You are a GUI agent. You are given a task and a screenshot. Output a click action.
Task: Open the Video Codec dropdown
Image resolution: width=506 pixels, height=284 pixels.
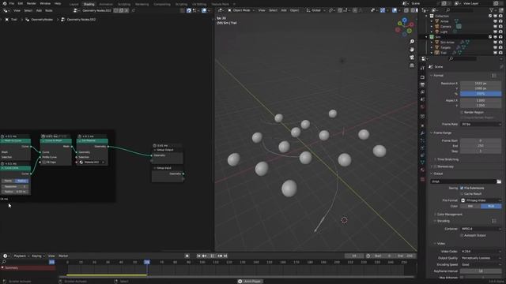pos(481,251)
